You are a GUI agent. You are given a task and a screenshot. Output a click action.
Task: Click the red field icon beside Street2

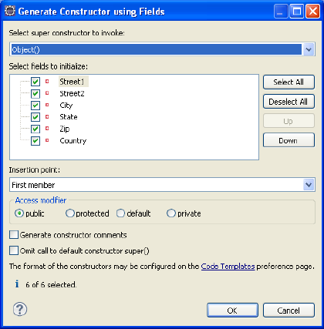pyautogui.click(x=47, y=93)
